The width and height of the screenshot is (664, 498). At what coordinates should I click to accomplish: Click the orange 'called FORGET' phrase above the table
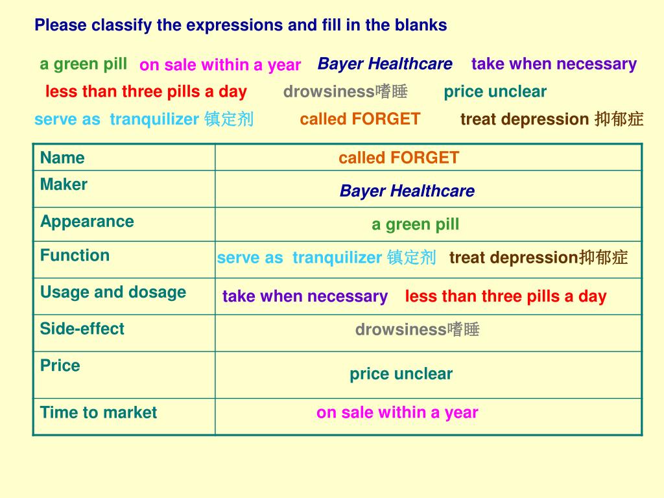pyautogui.click(x=360, y=119)
